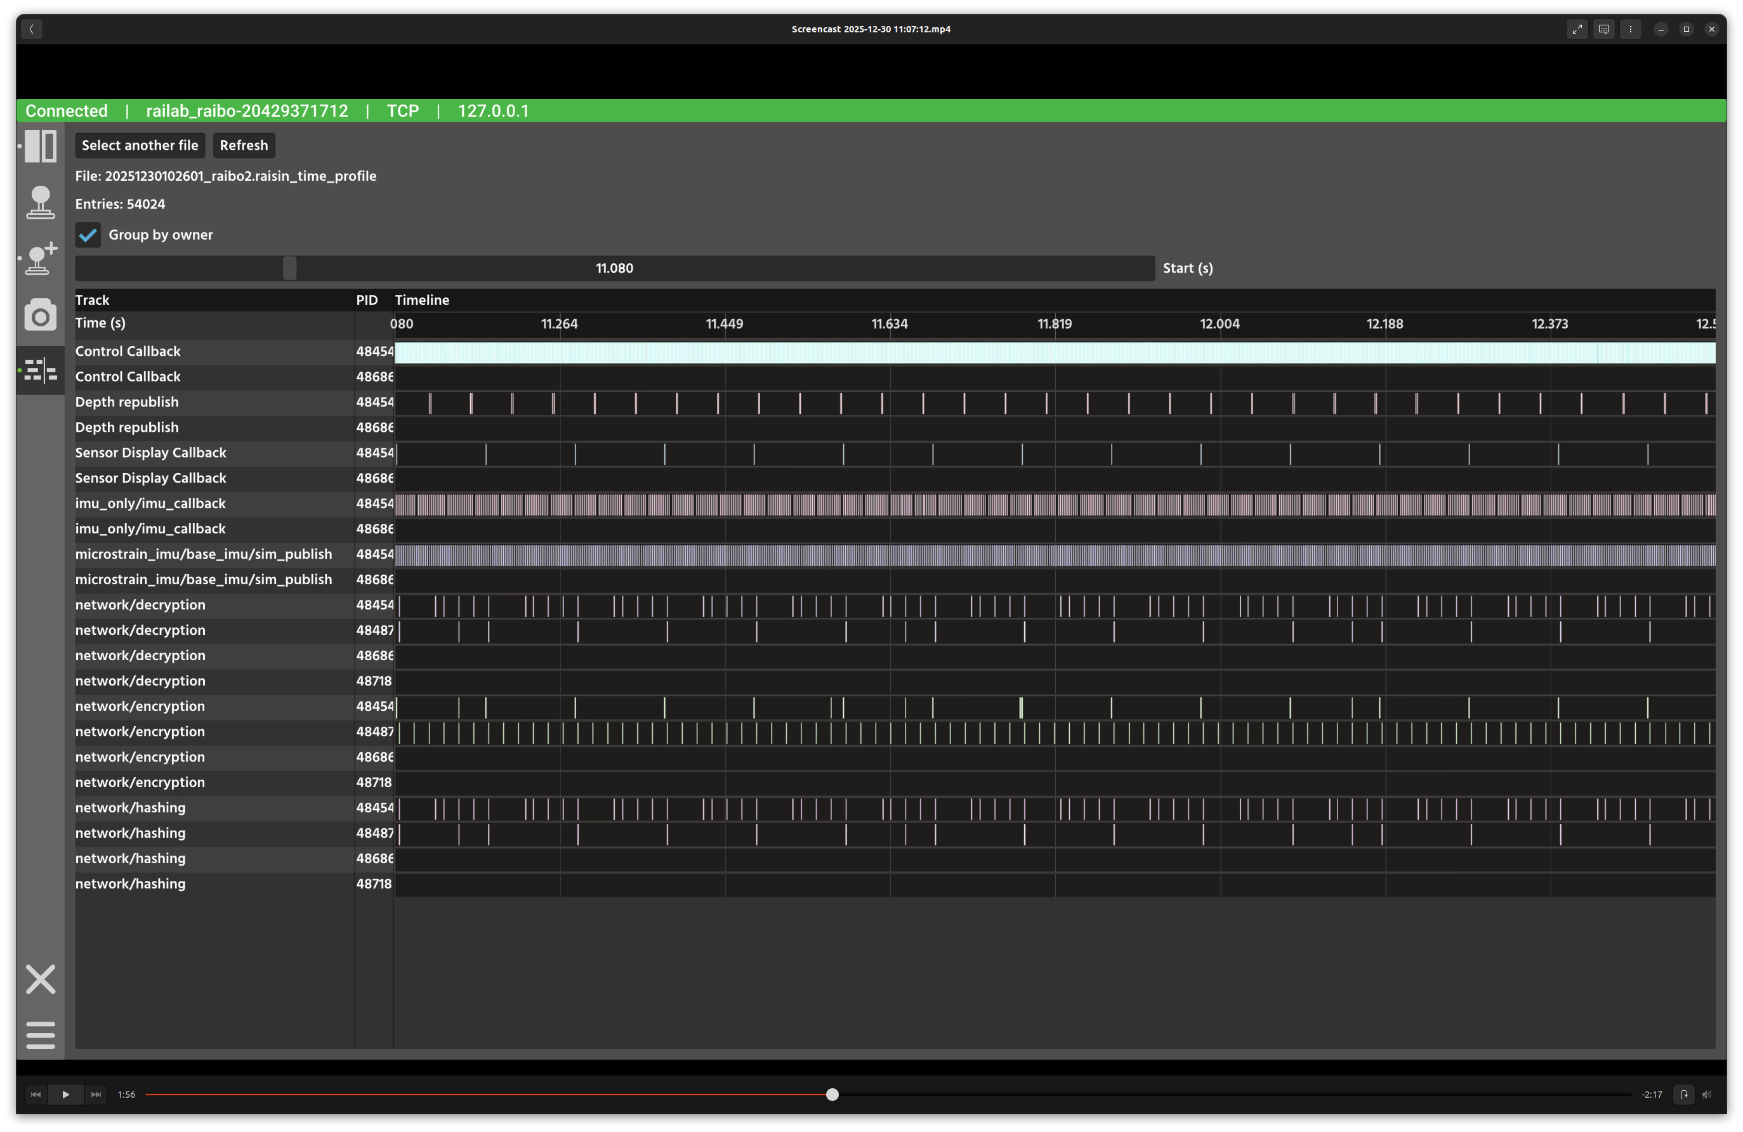Open video player three-dot menu

pos(1630,29)
